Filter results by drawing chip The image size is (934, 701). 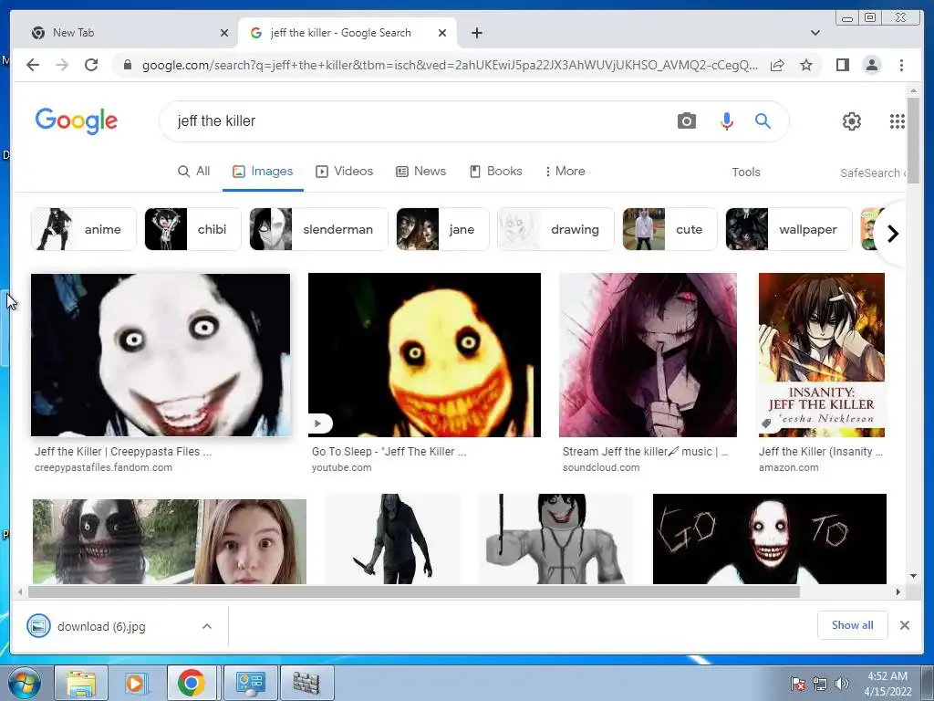pyautogui.click(x=555, y=229)
